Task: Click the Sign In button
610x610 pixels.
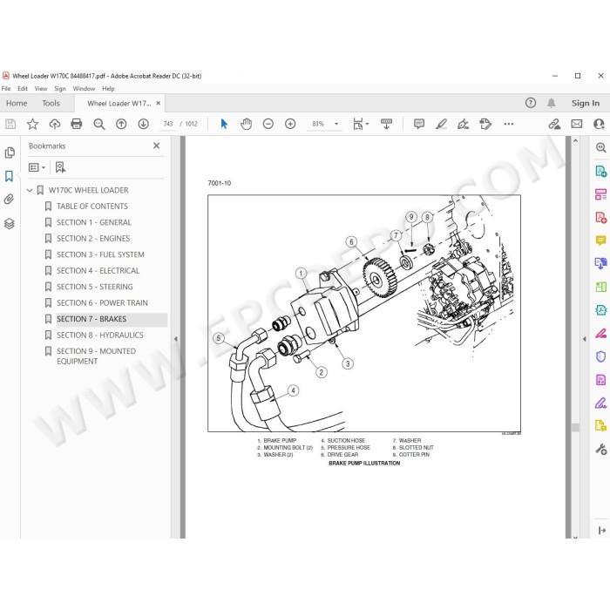Action: (585, 103)
